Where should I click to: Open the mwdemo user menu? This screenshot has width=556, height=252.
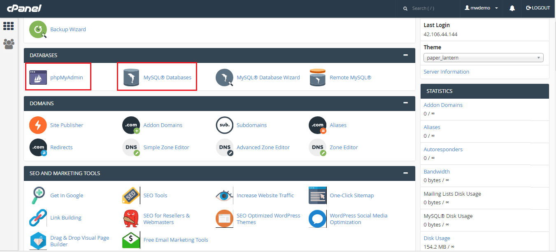(481, 8)
